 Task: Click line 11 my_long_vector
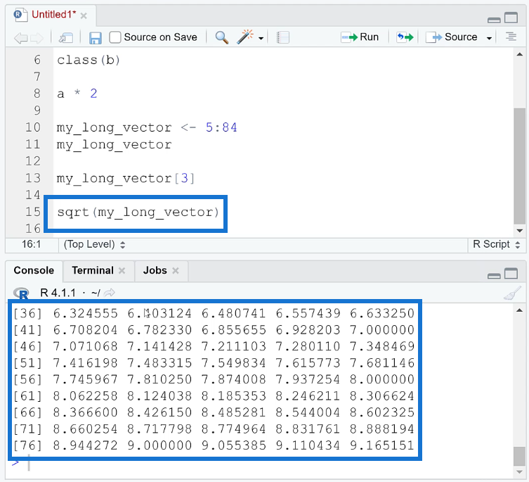(114, 146)
